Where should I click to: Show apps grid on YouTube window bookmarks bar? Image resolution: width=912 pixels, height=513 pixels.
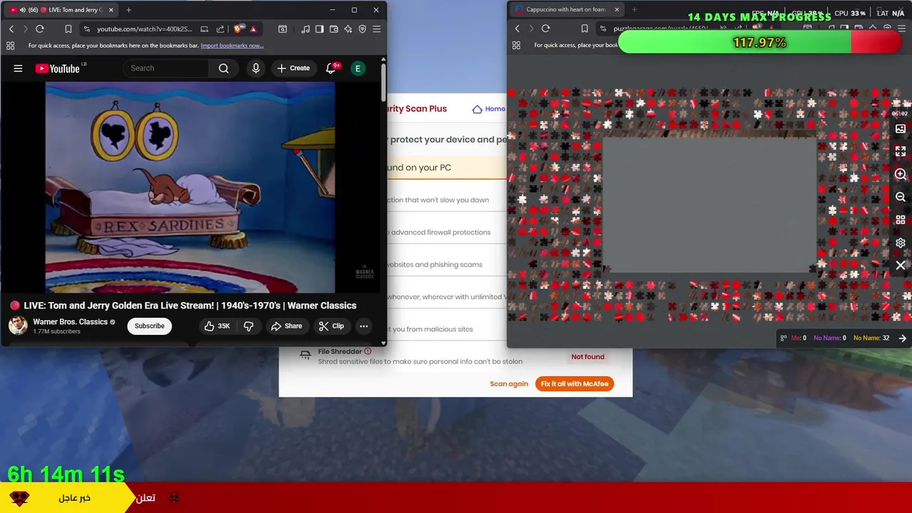(x=10, y=46)
